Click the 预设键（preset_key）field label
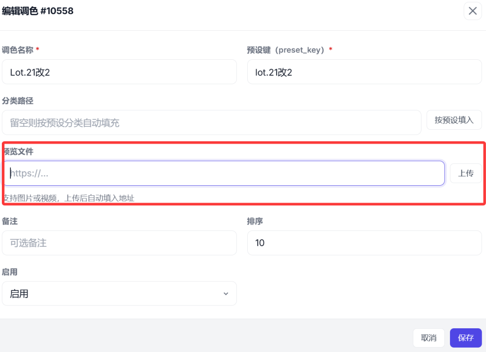 pos(286,50)
